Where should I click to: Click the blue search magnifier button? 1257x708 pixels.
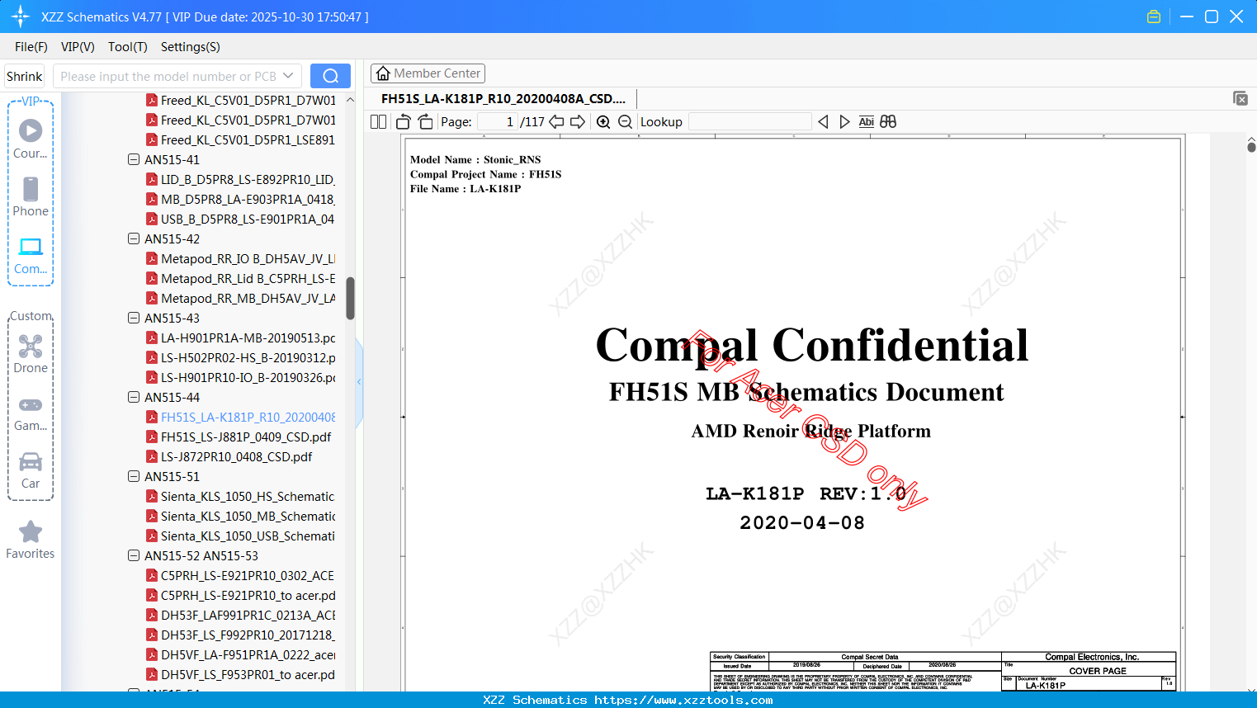pyautogui.click(x=330, y=76)
